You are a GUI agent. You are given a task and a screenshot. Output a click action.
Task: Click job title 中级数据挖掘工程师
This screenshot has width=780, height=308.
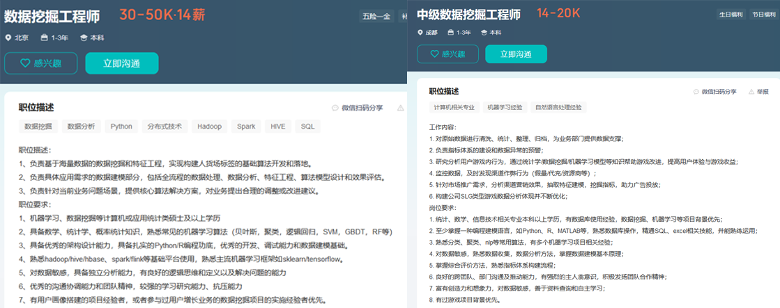(x=468, y=15)
